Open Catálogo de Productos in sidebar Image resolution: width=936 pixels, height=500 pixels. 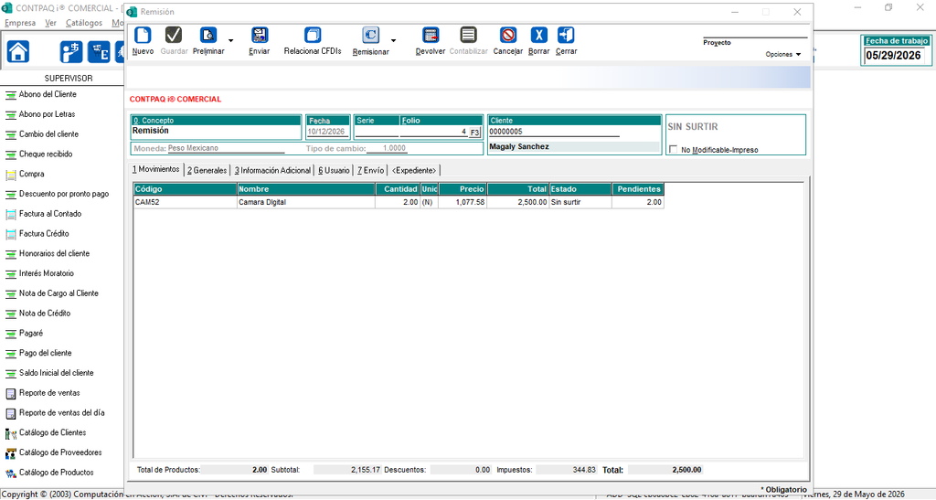56,472
